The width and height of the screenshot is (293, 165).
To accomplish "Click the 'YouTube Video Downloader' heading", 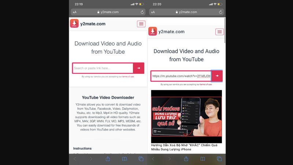I will point(108,98).
